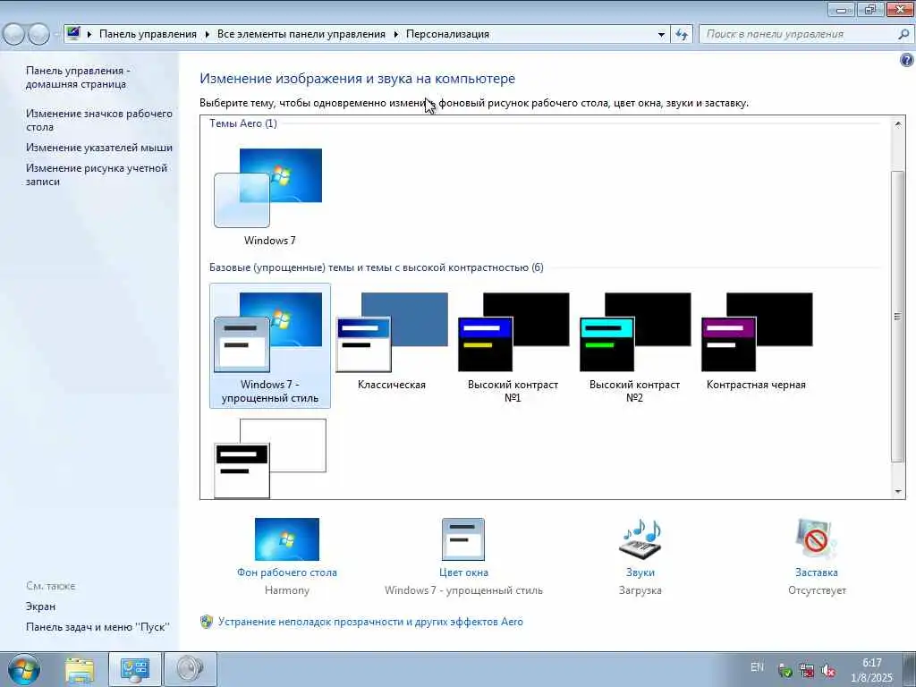This screenshot has height=687, width=916.
Task: Click the Help question mark icon
Action: pos(907,60)
